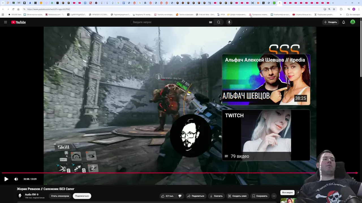The image size is (362, 203).
Task: Reload the page with refresh icon
Action: click(13, 9)
